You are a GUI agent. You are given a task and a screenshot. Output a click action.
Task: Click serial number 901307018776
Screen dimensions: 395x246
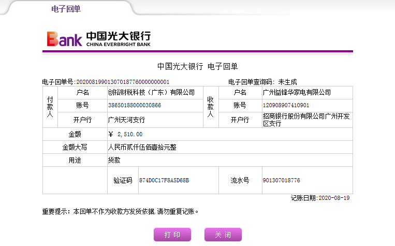281,181
